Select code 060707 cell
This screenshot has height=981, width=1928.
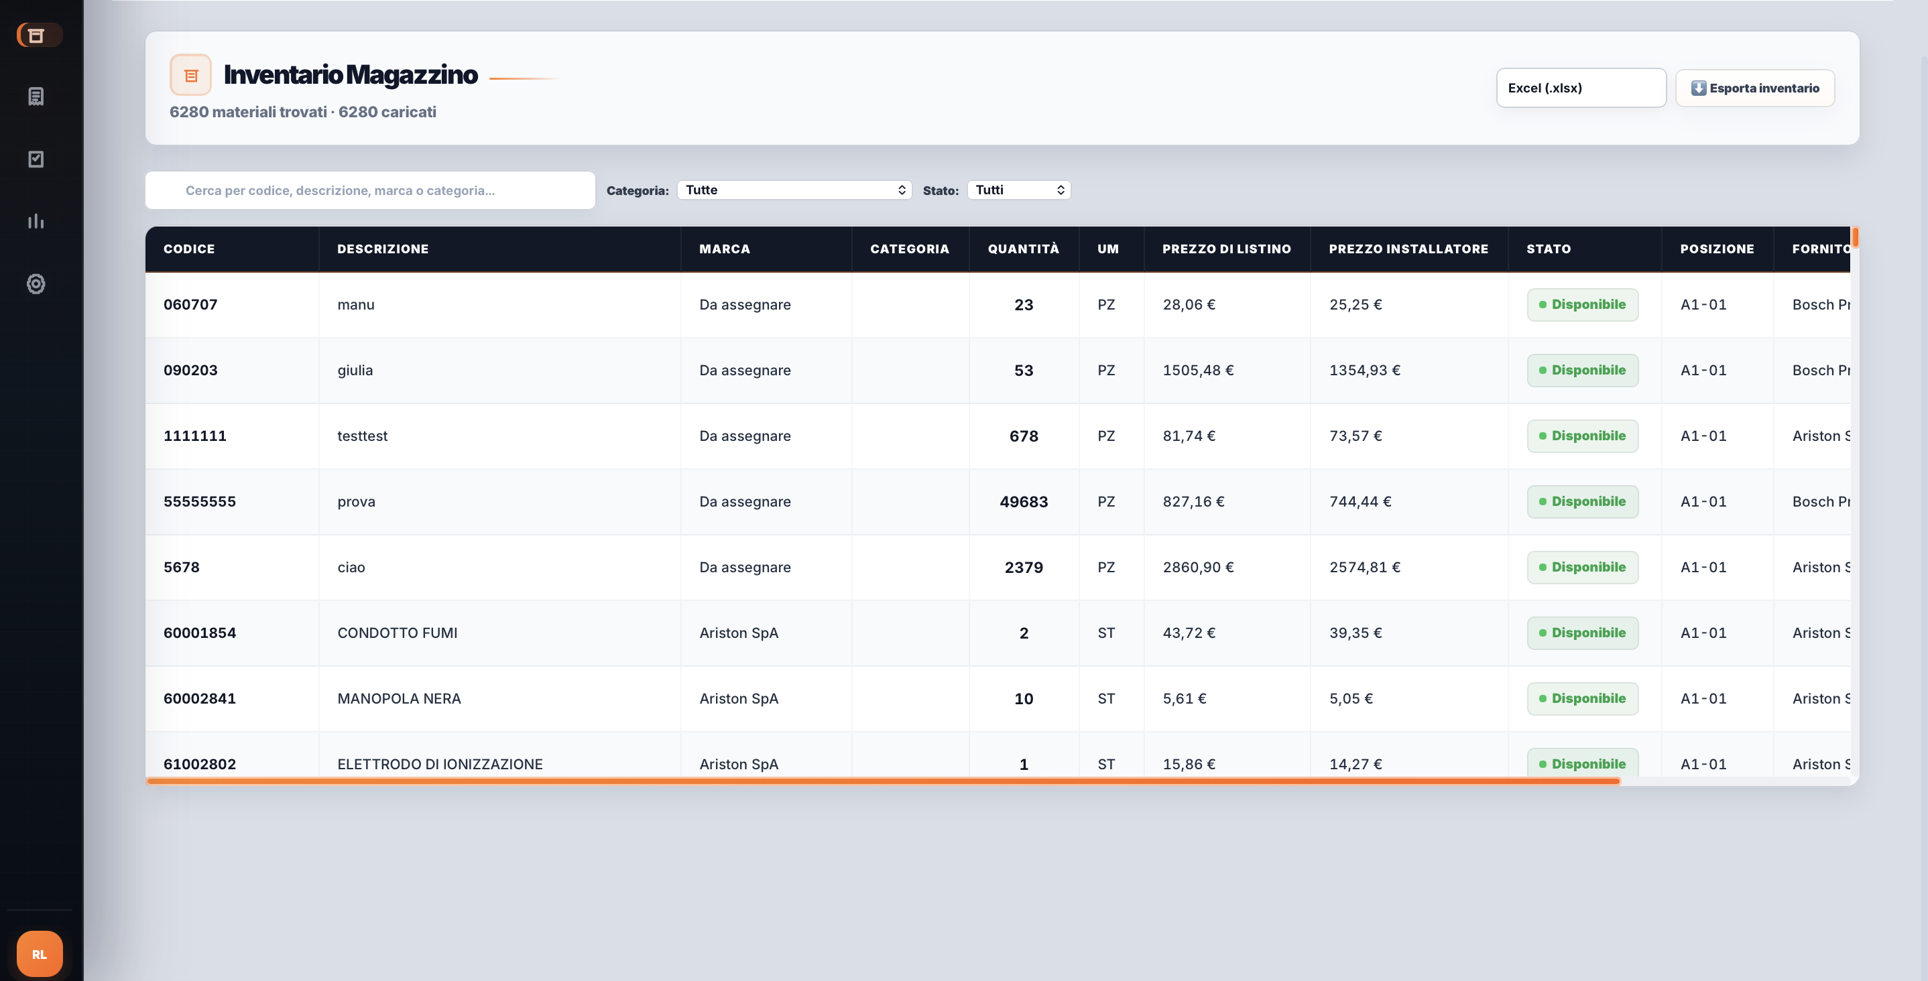[232, 304]
